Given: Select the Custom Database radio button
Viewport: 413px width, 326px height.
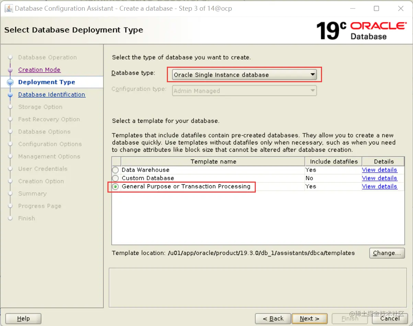Looking at the screenshot, I should point(115,178).
